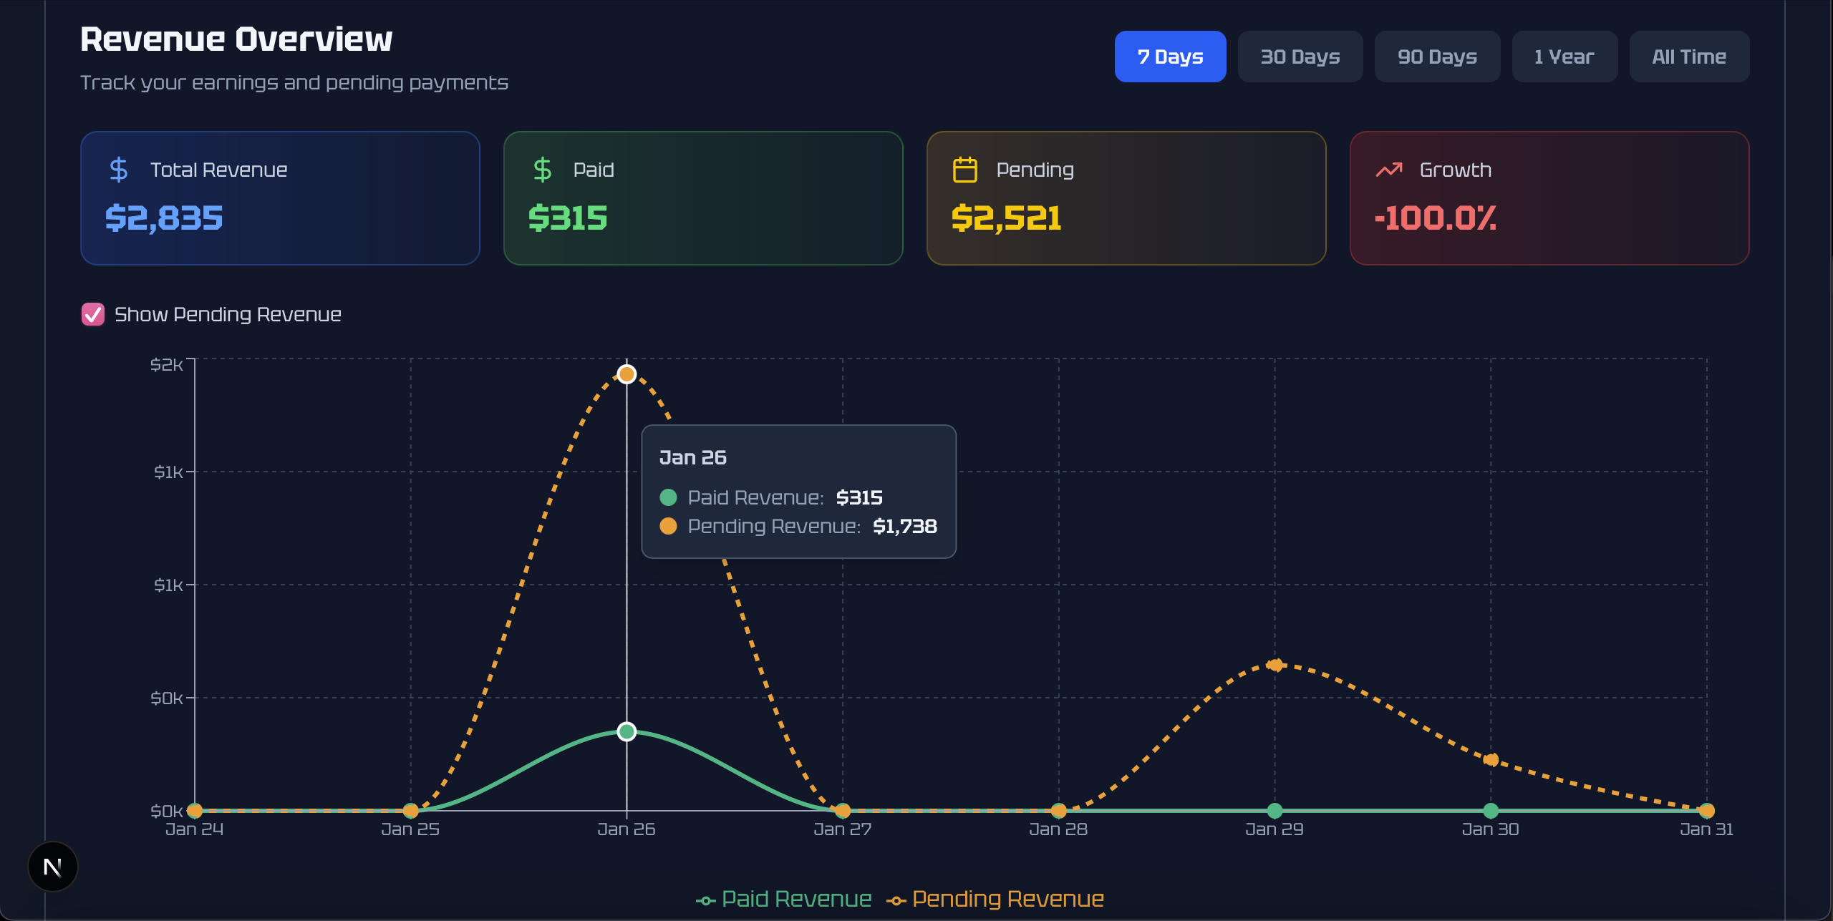The image size is (1833, 921).
Task: Click the -100.0% growth value
Action: 1435,218
